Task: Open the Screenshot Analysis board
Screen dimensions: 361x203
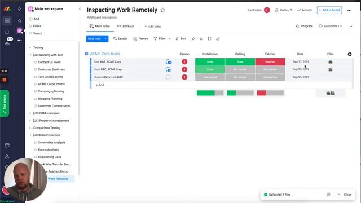Action: point(51,143)
